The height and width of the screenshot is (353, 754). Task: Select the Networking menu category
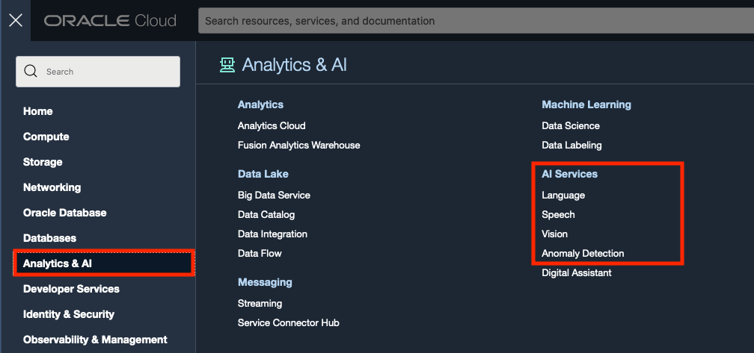(x=52, y=187)
